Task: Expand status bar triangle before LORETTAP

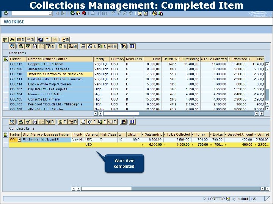Action: tap(204, 199)
